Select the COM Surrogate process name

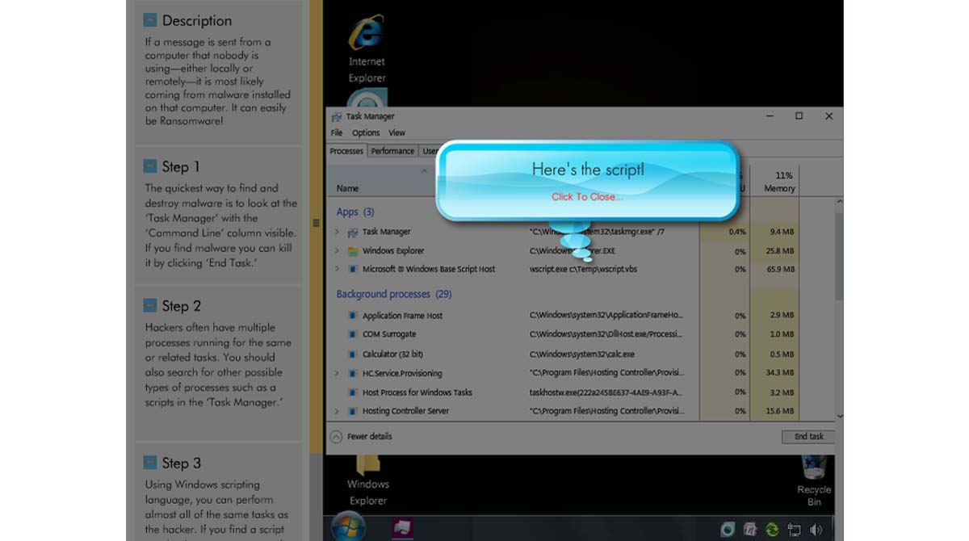(x=389, y=334)
